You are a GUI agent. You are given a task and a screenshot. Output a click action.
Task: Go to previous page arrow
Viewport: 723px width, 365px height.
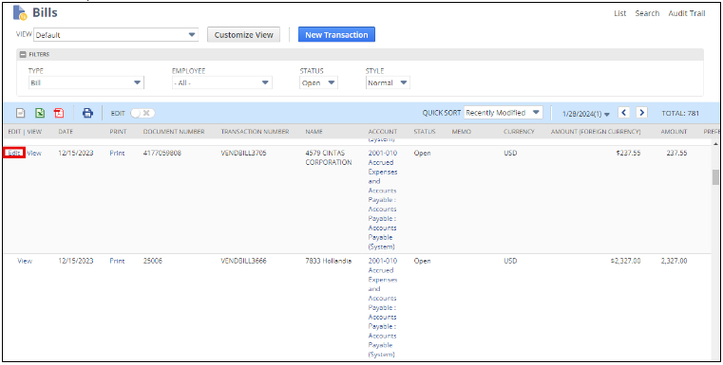point(624,112)
